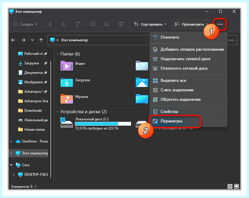Choose Отменить in the menu
Viewport: 249px width, 198px height.
click(x=188, y=37)
